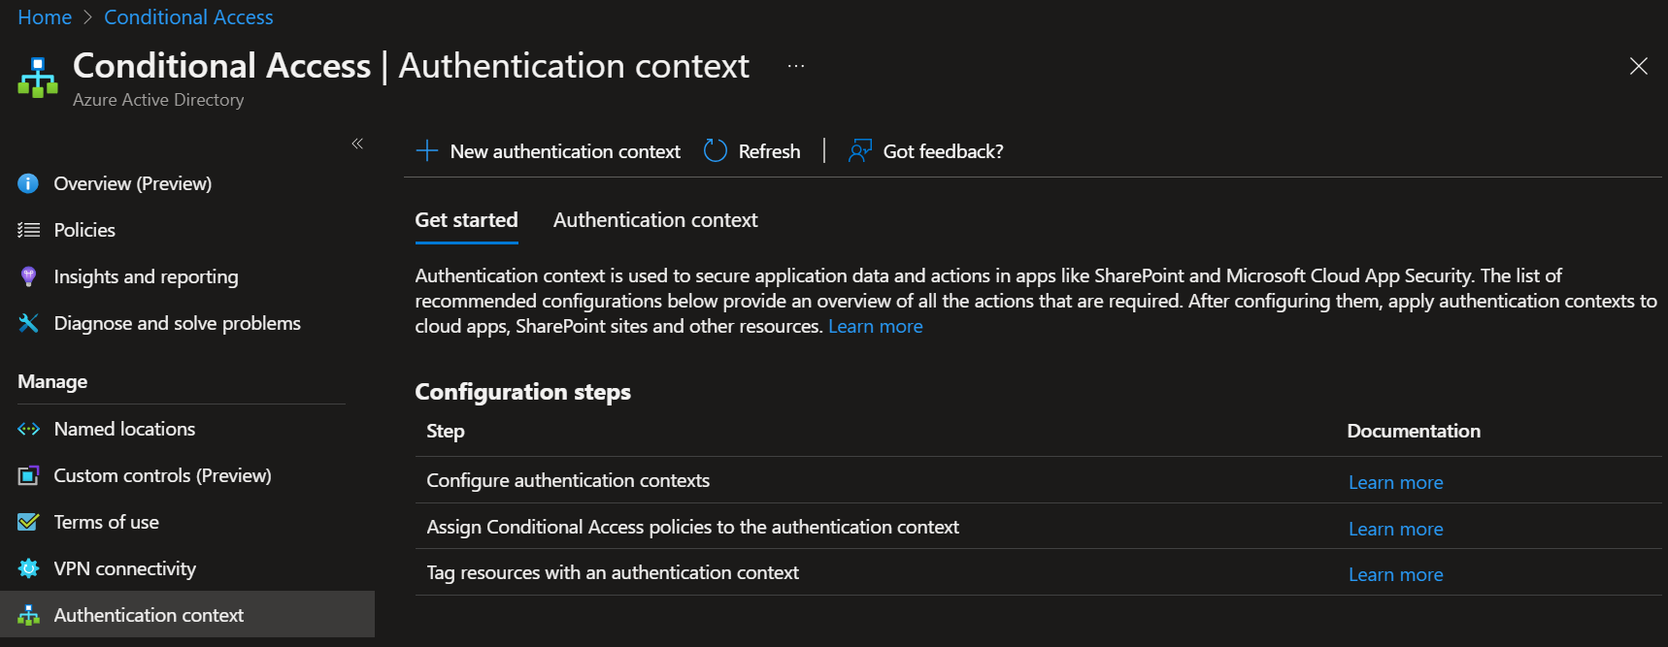Screen dimensions: 1668x647
Task: Open Learn more for Assign Conditional Access policies
Action: pyautogui.click(x=1395, y=529)
